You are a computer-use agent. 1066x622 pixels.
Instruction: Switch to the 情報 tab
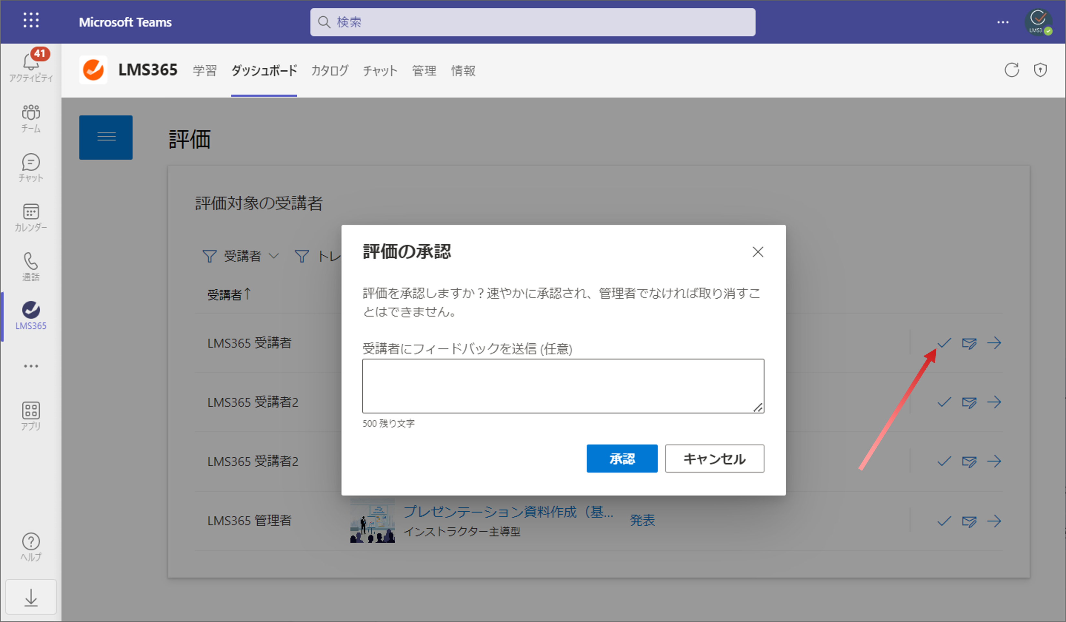pos(463,71)
